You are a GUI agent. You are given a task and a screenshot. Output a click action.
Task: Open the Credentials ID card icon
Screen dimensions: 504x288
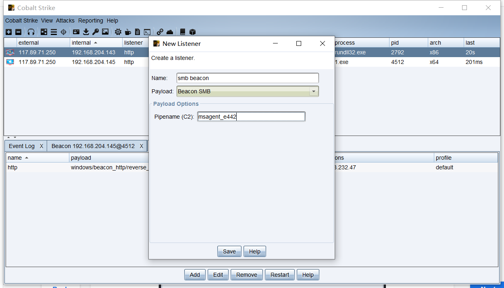(76, 32)
